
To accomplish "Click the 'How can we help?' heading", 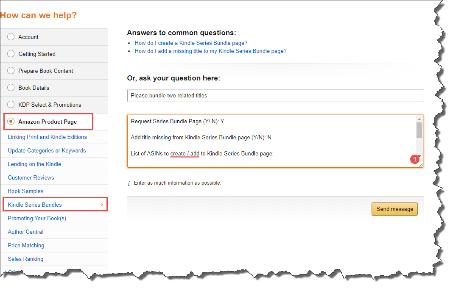I will 39,15.
